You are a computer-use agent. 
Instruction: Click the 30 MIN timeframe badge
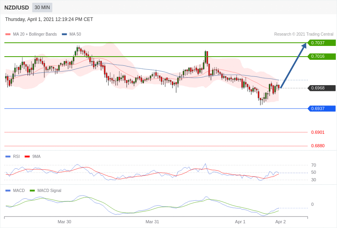point(42,8)
